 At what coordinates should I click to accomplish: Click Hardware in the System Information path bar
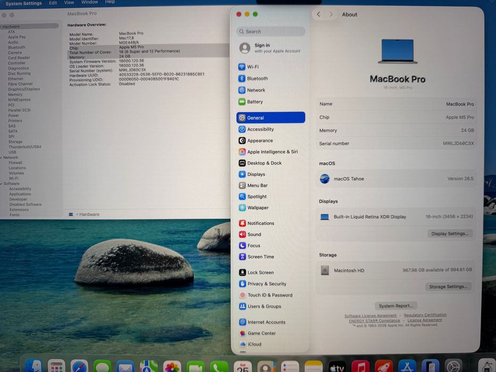(89, 215)
